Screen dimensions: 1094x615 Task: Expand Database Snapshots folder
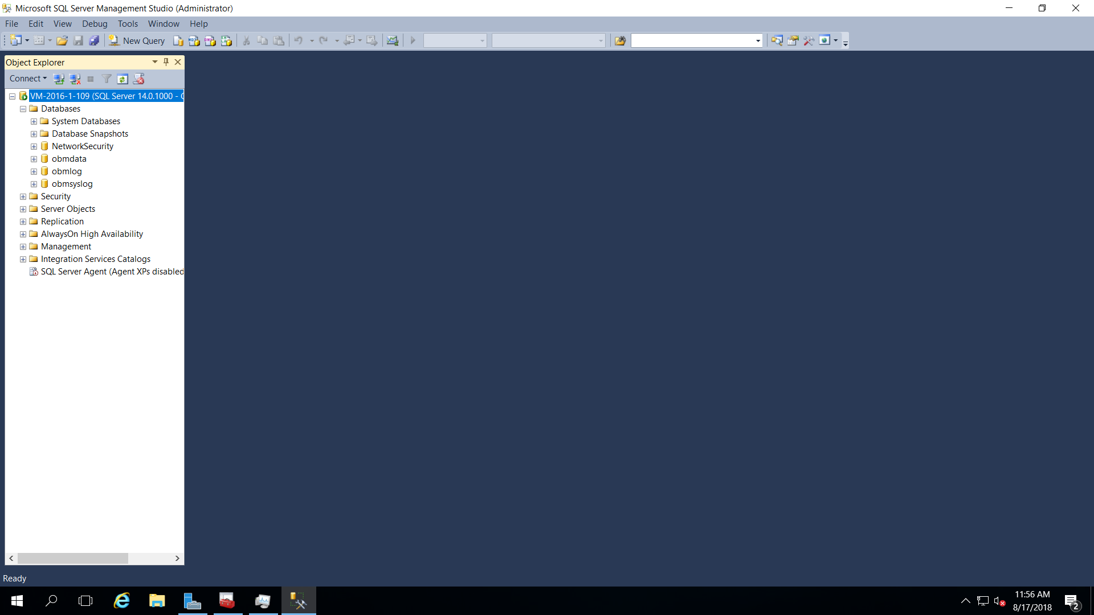tap(34, 134)
